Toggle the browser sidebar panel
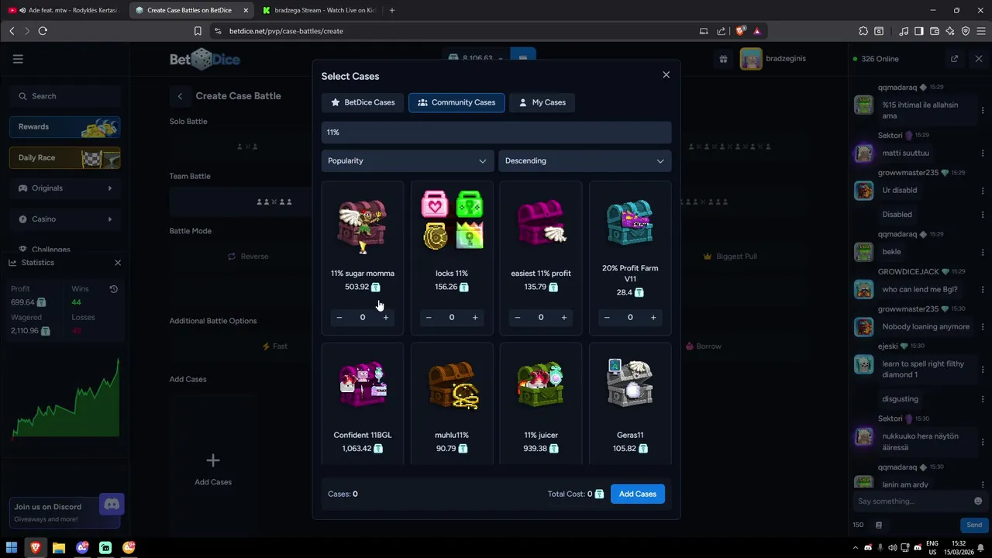The height and width of the screenshot is (558, 992). coord(919,31)
